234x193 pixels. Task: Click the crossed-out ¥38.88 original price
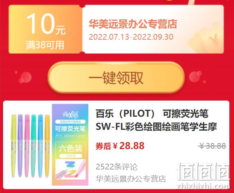(212, 146)
